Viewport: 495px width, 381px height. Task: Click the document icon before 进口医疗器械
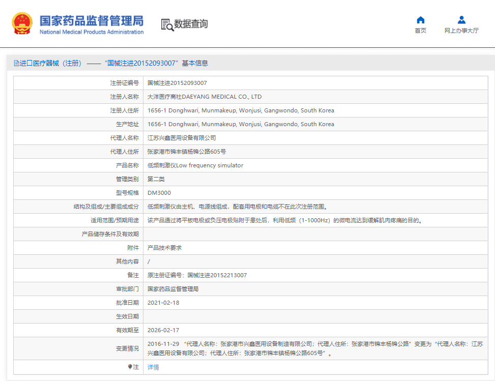[x=16, y=63]
